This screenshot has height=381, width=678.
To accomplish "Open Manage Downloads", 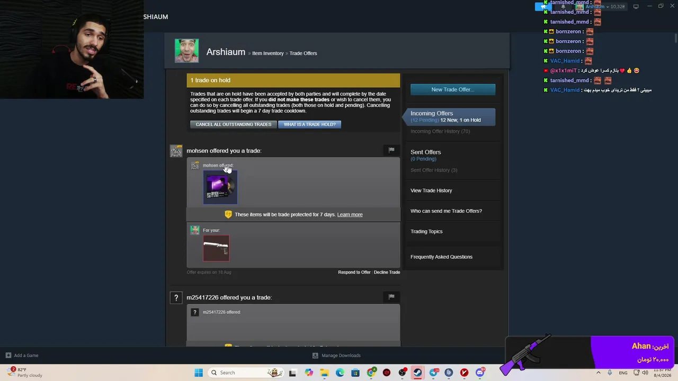I will coord(336,356).
